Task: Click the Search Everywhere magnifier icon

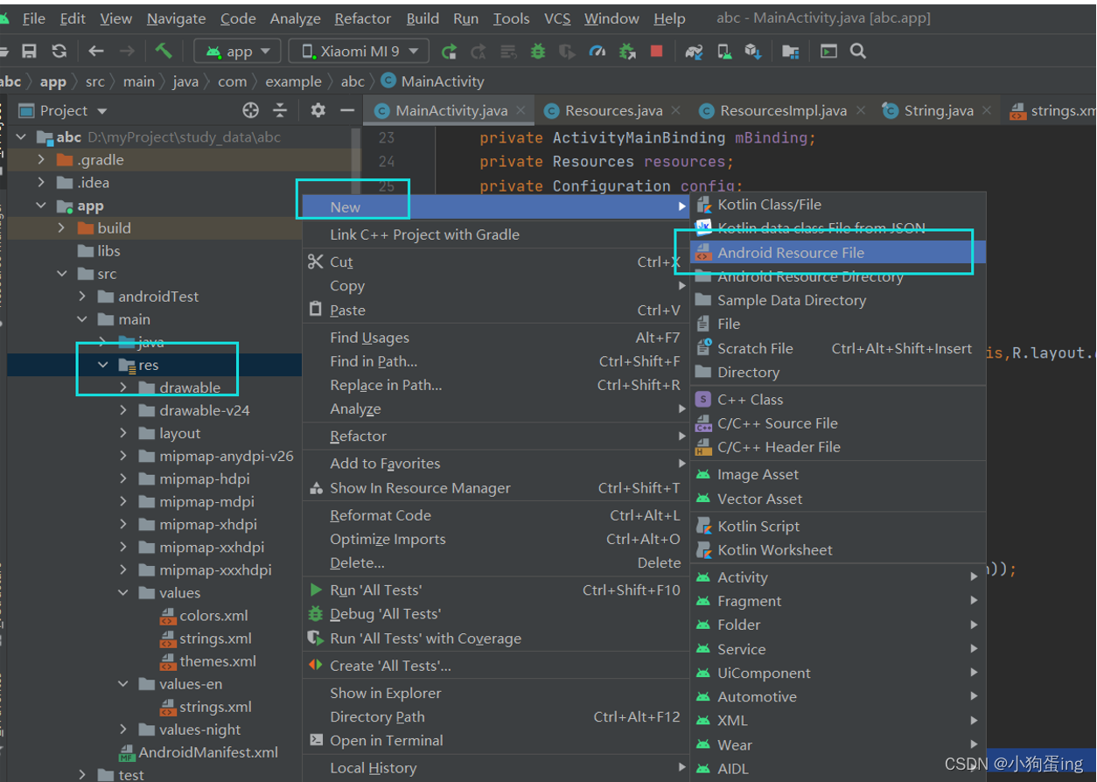Action: (858, 52)
